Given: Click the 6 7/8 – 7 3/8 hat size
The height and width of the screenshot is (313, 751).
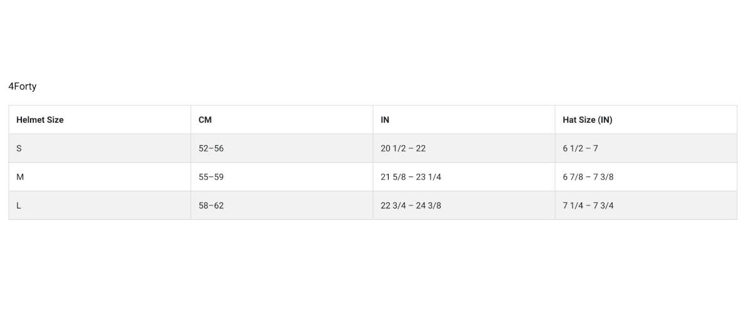Looking at the screenshot, I should pyautogui.click(x=588, y=177).
